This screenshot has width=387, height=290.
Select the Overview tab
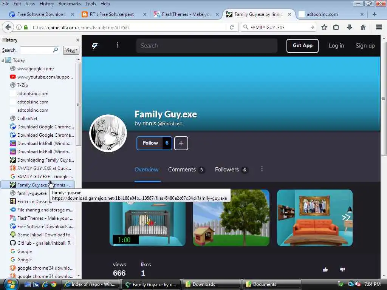(146, 170)
